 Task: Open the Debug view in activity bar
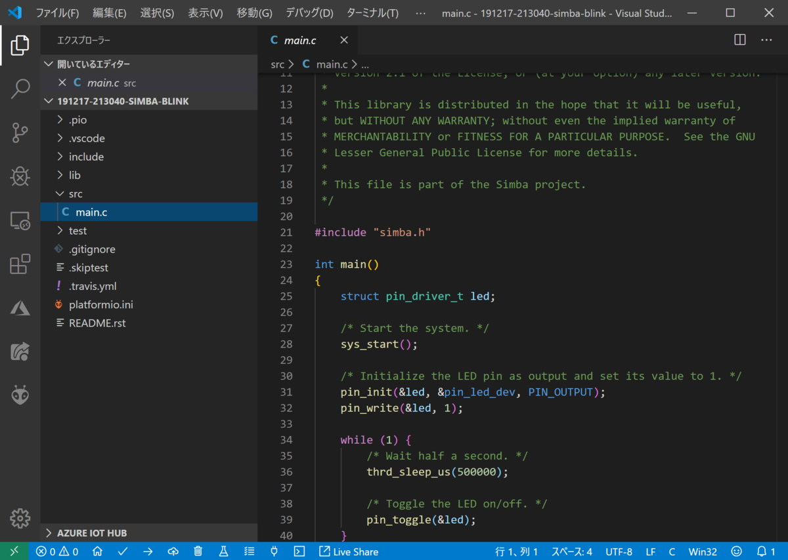tap(20, 176)
